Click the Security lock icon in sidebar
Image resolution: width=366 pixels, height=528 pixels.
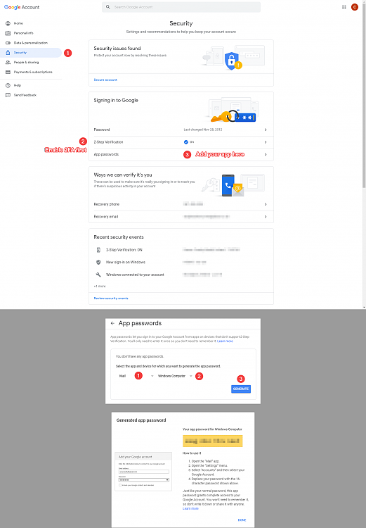pyautogui.click(x=8, y=53)
